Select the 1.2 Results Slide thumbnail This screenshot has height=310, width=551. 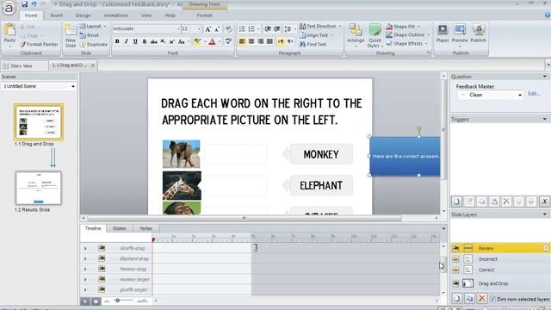click(38, 188)
